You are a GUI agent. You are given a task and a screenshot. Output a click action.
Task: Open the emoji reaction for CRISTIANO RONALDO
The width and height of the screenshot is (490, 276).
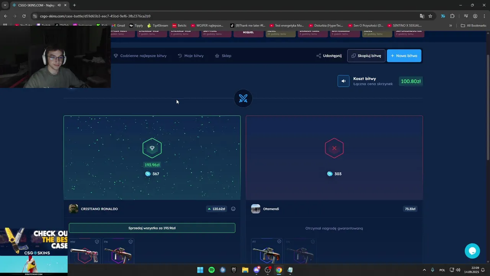tap(233, 209)
